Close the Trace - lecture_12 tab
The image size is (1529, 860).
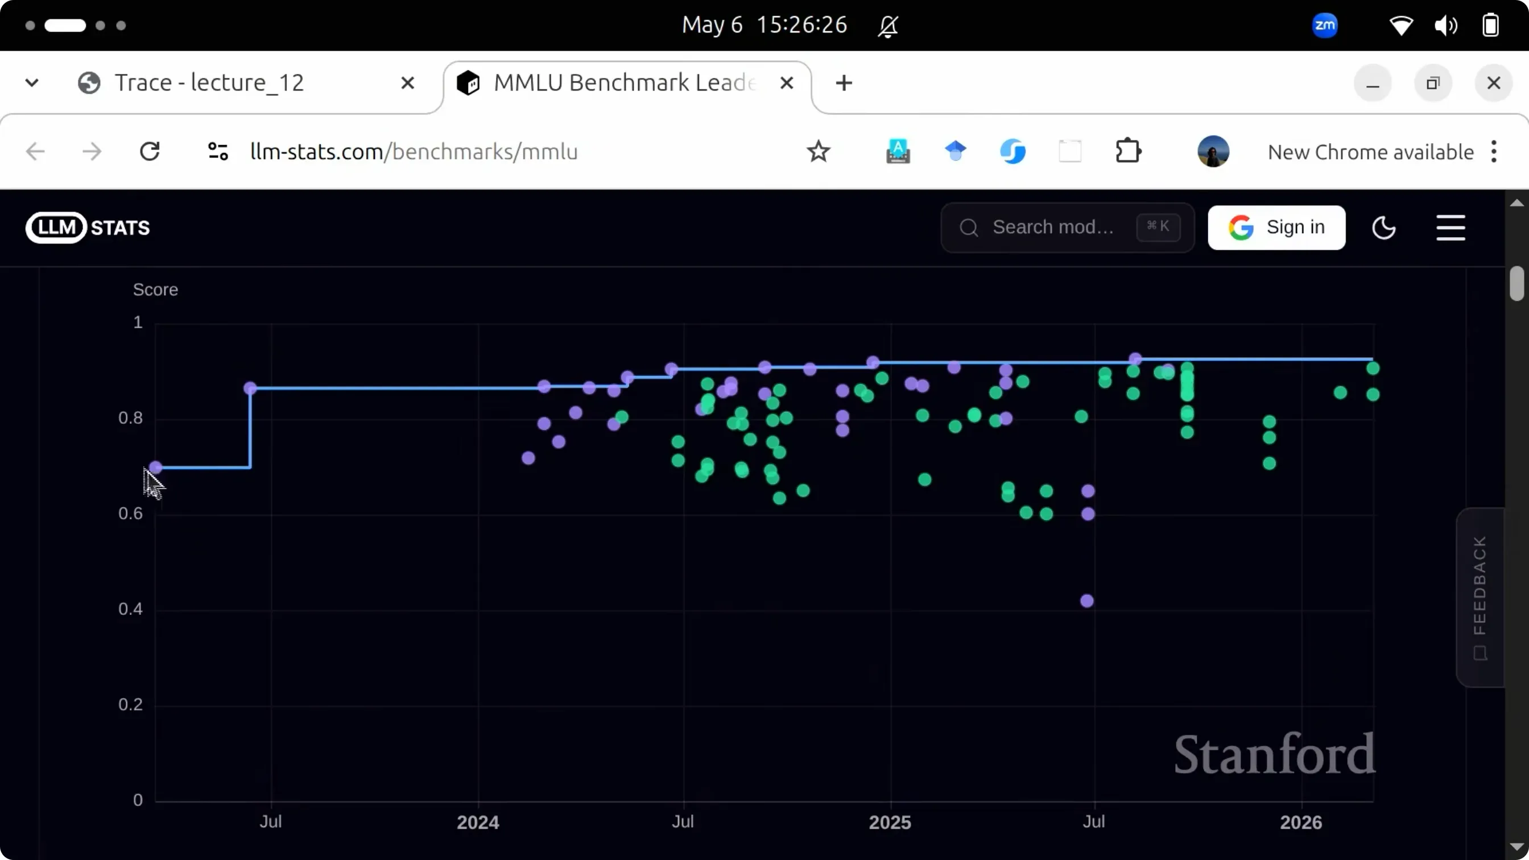(407, 82)
